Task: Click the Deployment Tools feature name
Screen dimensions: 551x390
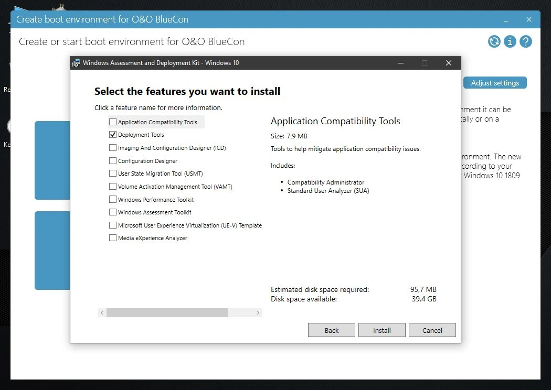Action: pos(141,135)
